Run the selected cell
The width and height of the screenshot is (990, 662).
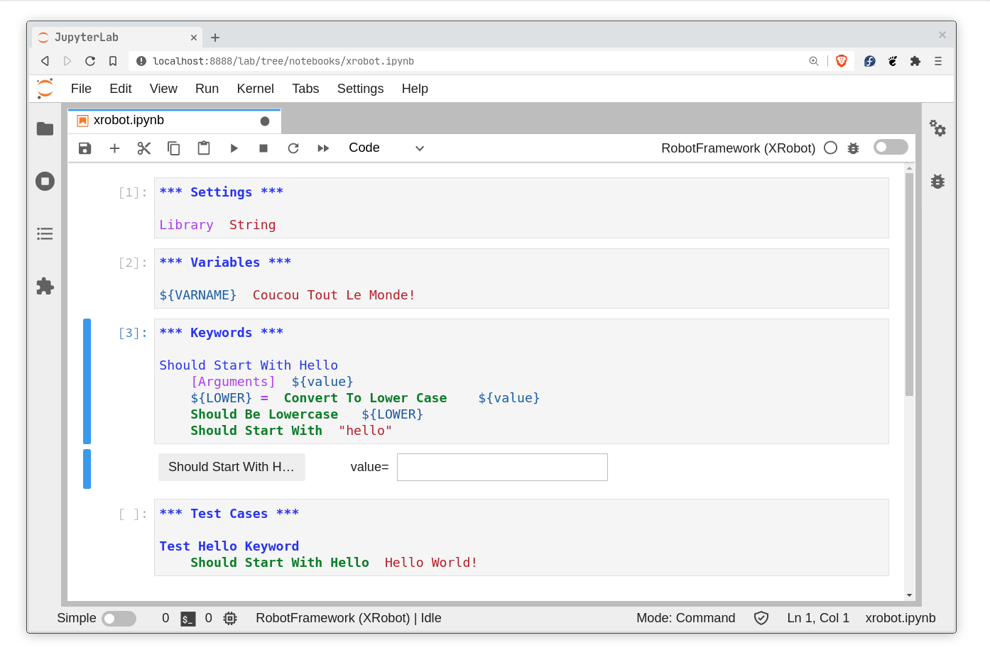pos(234,148)
